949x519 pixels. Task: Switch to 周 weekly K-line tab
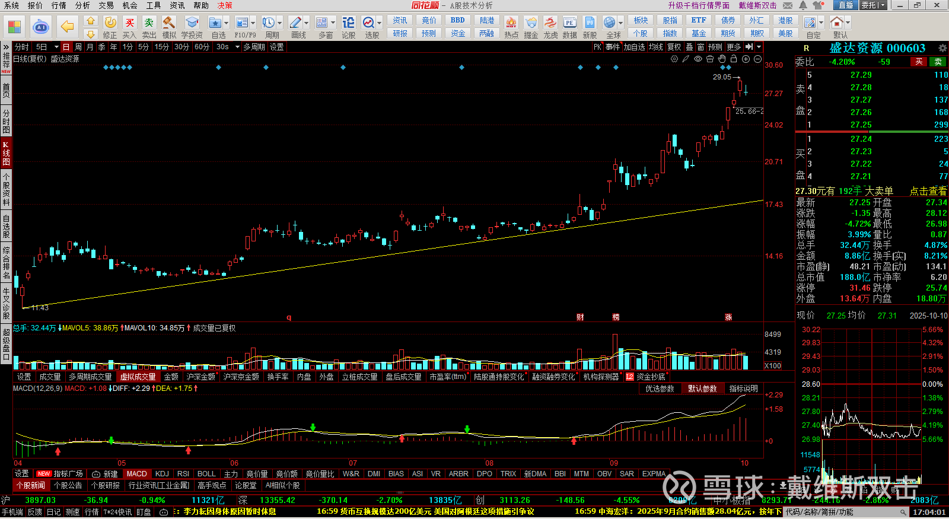(x=78, y=47)
